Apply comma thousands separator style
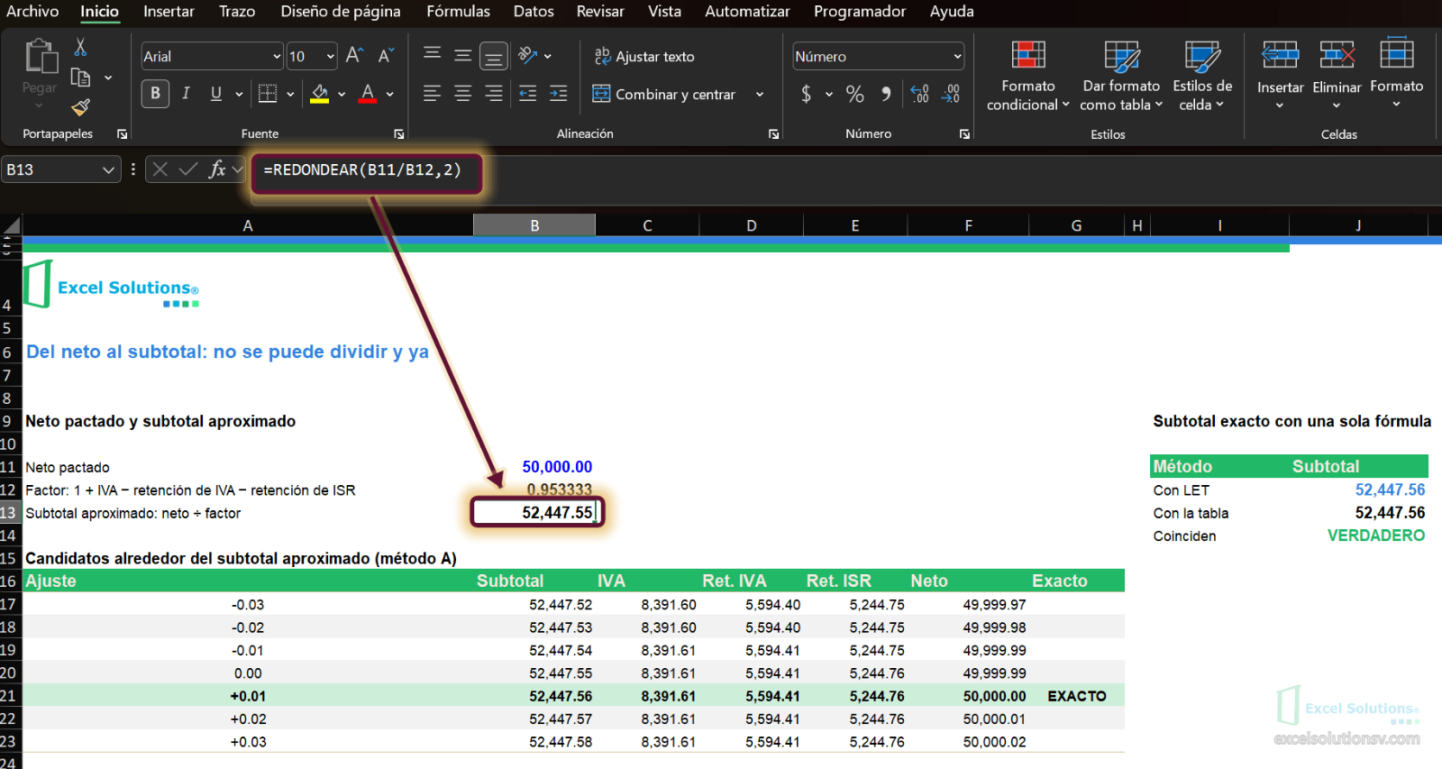 pyautogui.click(x=886, y=94)
